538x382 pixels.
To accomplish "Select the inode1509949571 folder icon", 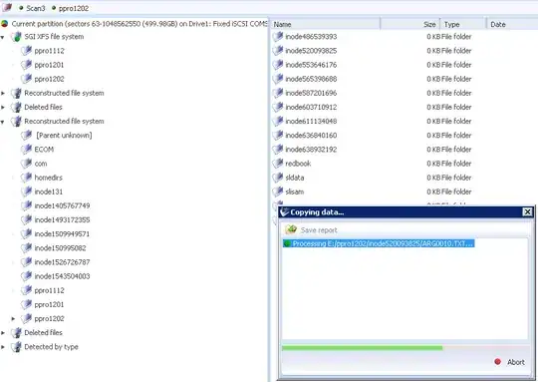I will 26,234.
